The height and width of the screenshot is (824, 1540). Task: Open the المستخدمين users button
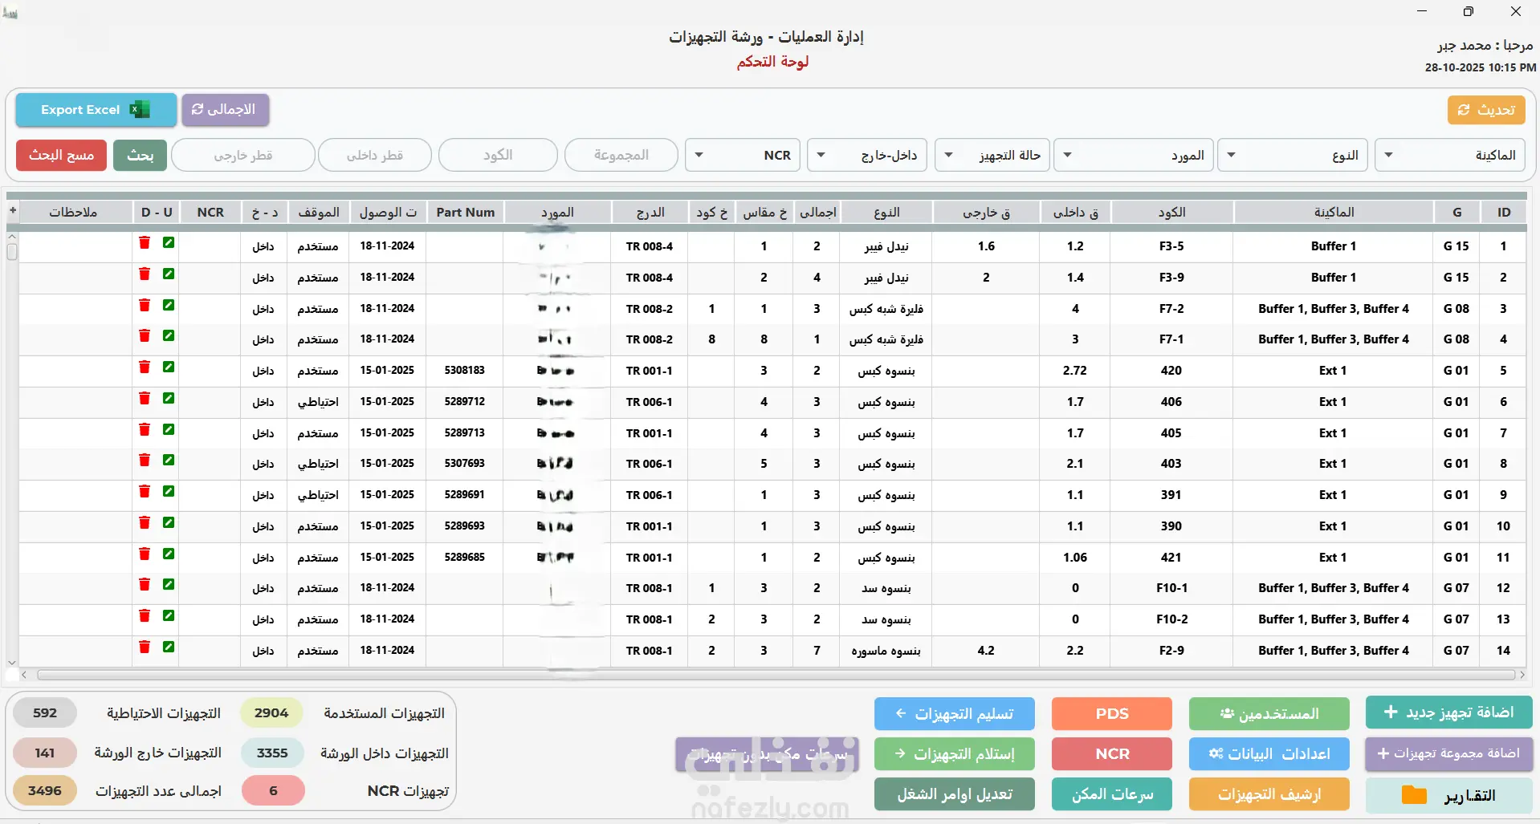click(x=1269, y=713)
